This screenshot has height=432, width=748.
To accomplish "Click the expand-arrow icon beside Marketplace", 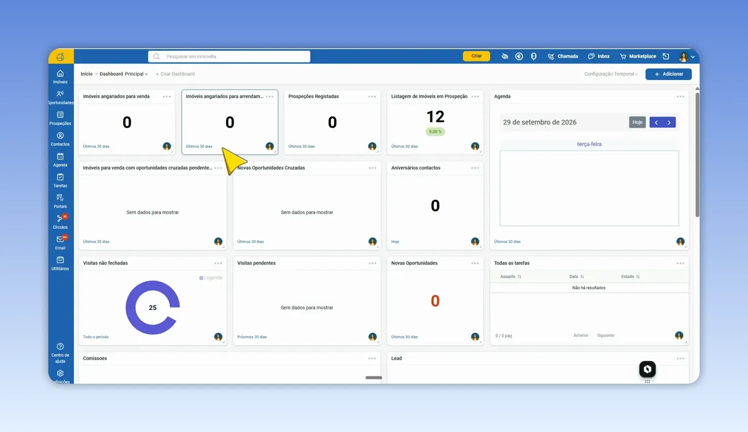I will coord(666,56).
